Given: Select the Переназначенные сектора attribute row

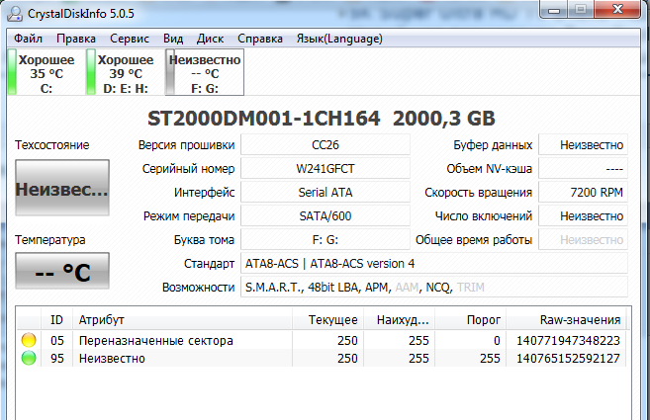Looking at the screenshot, I should (324, 340).
